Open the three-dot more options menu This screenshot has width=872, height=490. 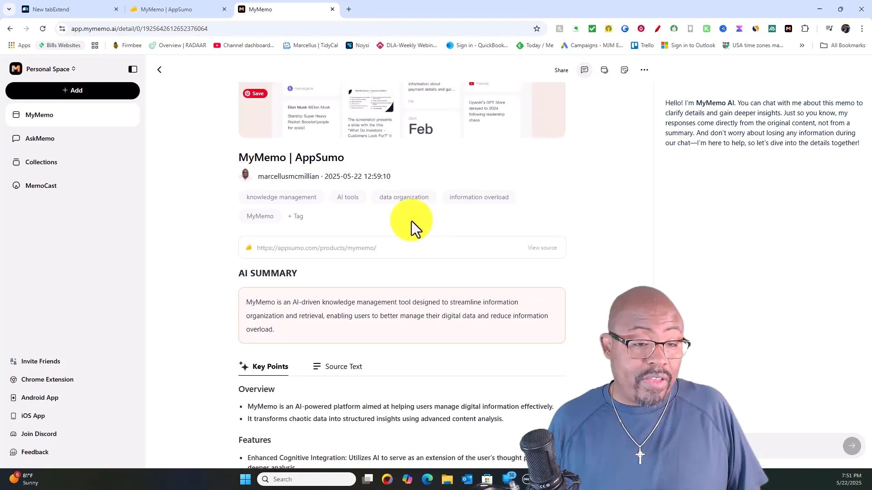[644, 70]
